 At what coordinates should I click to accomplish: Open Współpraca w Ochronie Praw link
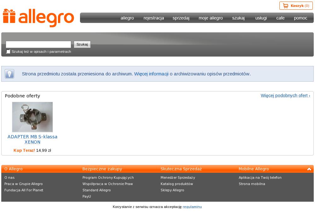(x=107, y=184)
